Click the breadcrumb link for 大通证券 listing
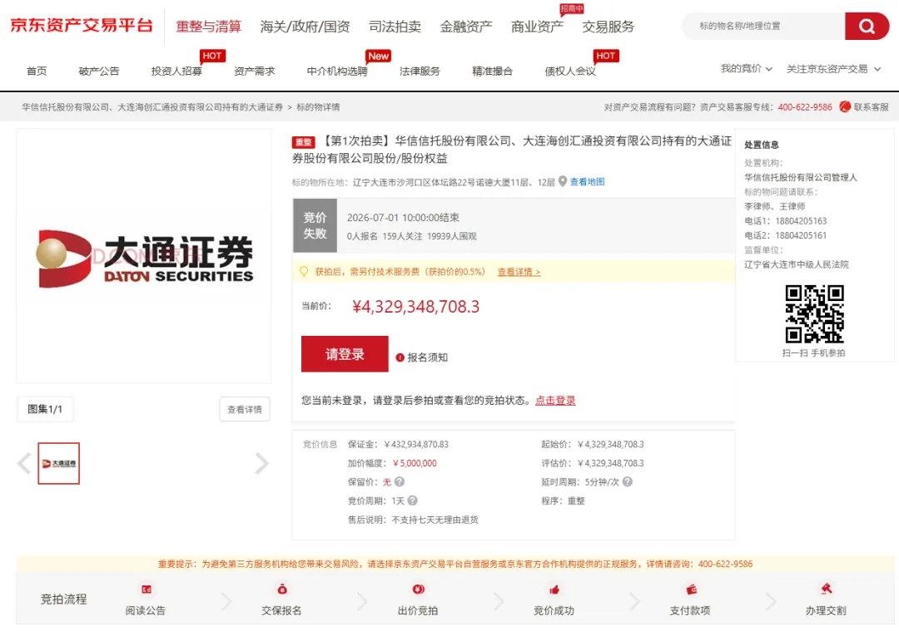Screen dimensions: 899x631 pos(152,107)
